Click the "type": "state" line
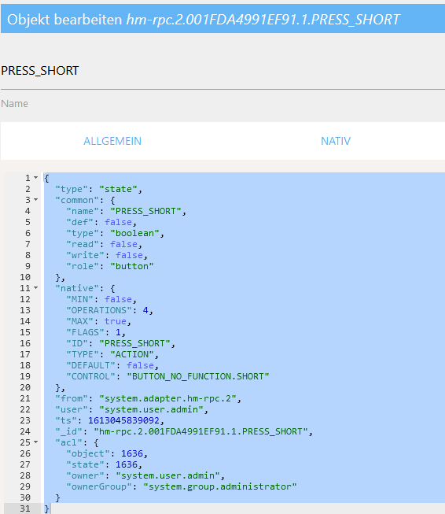This screenshot has width=445, height=514. pos(98,189)
